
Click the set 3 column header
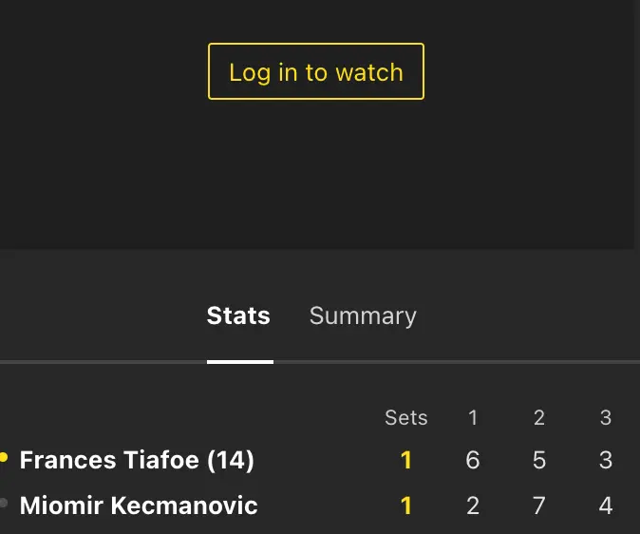(x=606, y=418)
